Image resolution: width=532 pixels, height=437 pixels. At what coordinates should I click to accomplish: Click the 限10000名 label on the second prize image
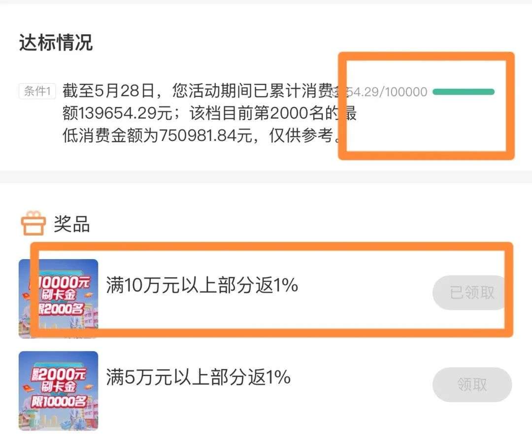click(58, 402)
